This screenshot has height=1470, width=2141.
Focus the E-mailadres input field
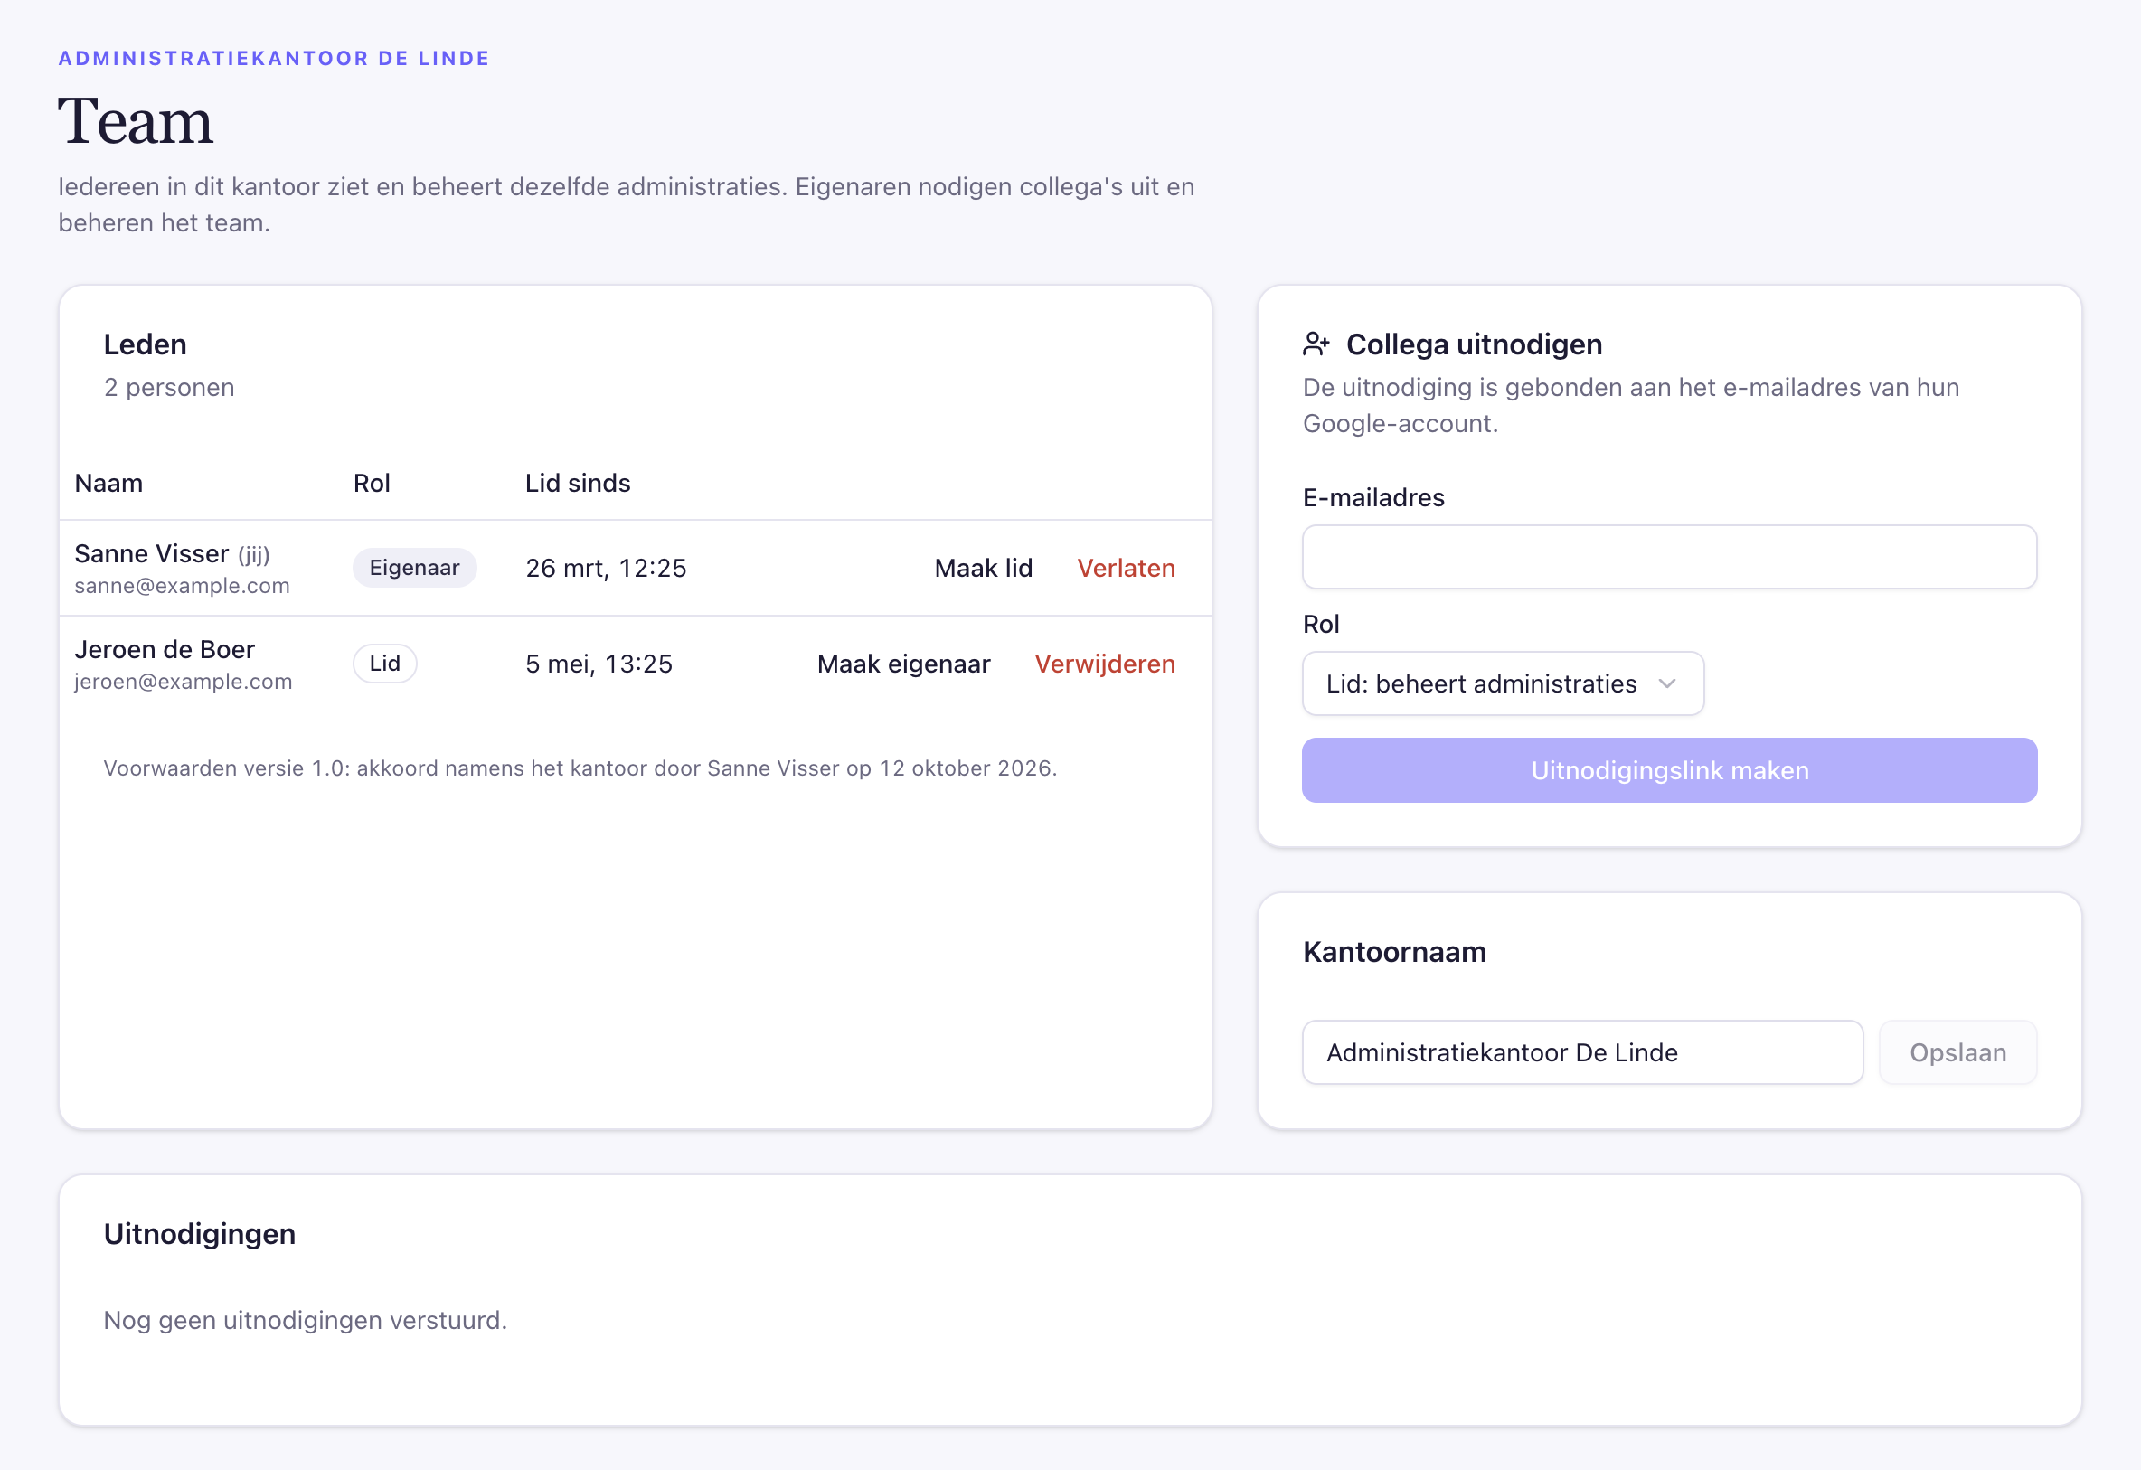[x=1669, y=557]
